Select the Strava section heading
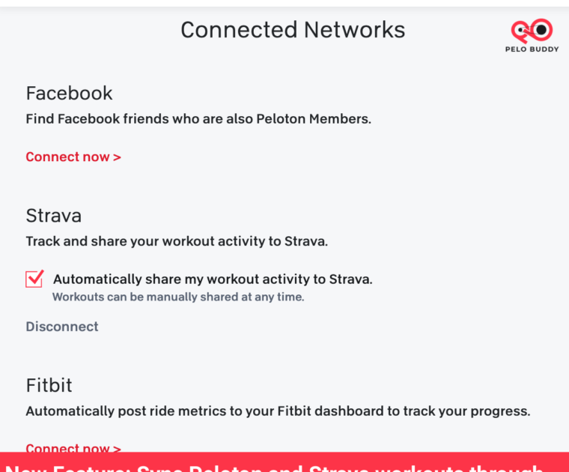The width and height of the screenshot is (569, 472). [x=54, y=216]
